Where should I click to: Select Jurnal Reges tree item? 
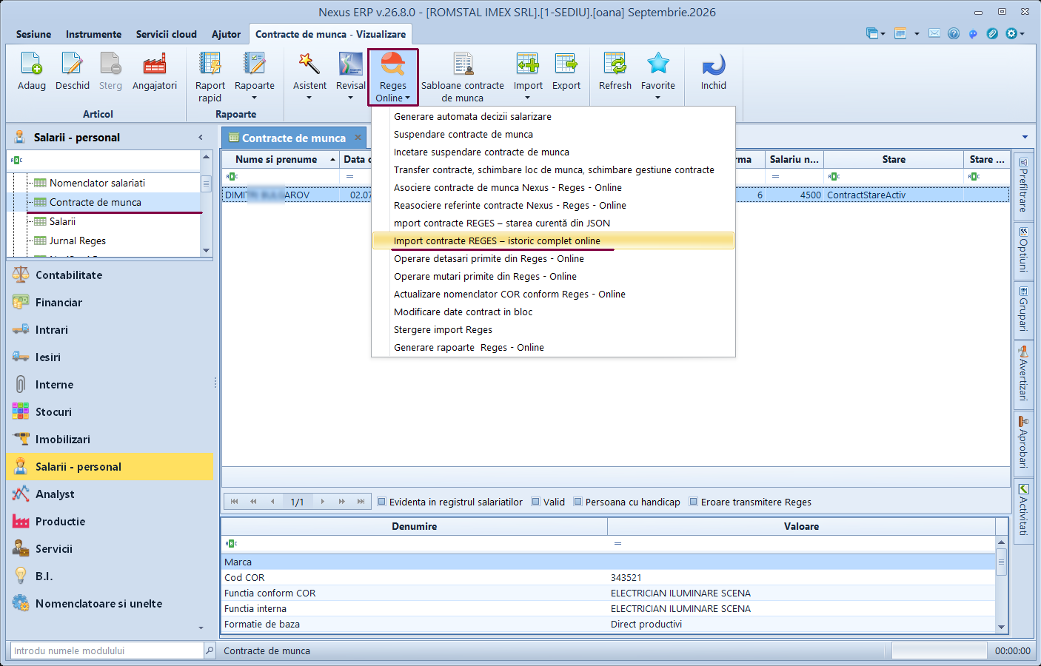(78, 240)
